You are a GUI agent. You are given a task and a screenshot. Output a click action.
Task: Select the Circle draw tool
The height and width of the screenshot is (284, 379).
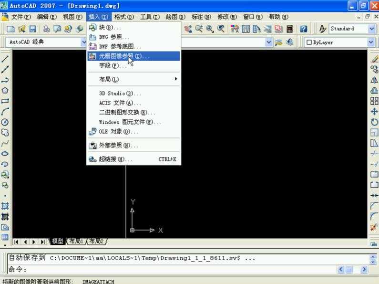(x=5, y=122)
